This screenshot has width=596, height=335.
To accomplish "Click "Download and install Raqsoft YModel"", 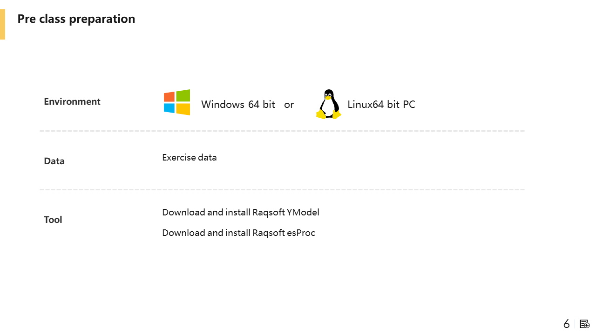I will pyautogui.click(x=241, y=212).
